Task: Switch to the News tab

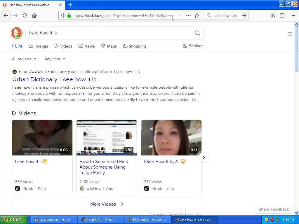Action: point(86,46)
